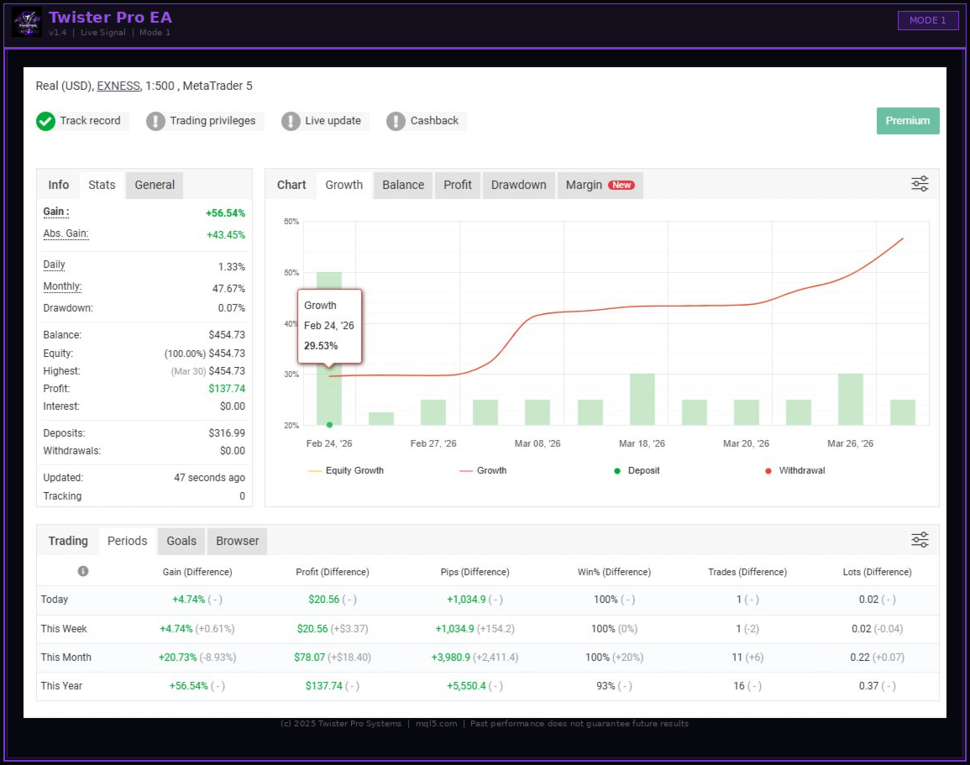The width and height of the screenshot is (970, 765).
Task: Click the Cashback warning icon
Action: tap(396, 121)
